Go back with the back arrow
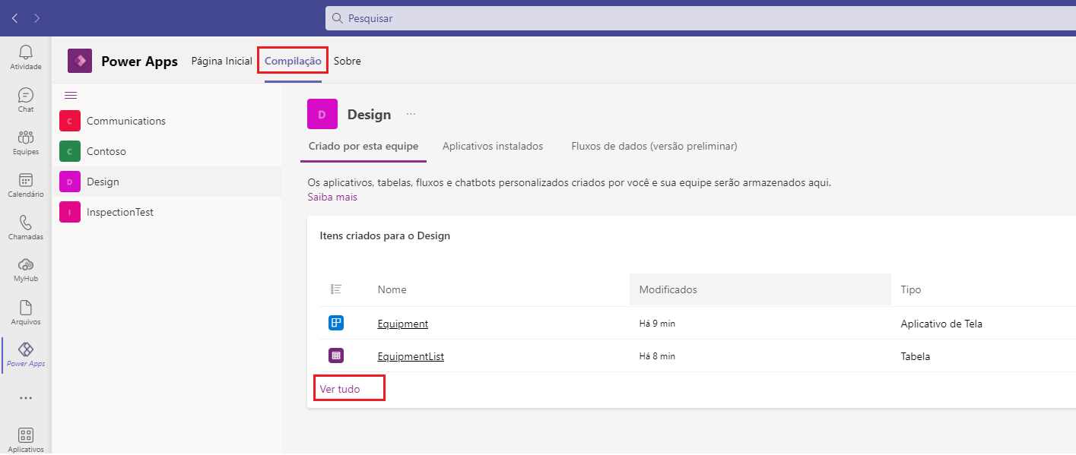This screenshot has height=455, width=1076. coord(15,17)
